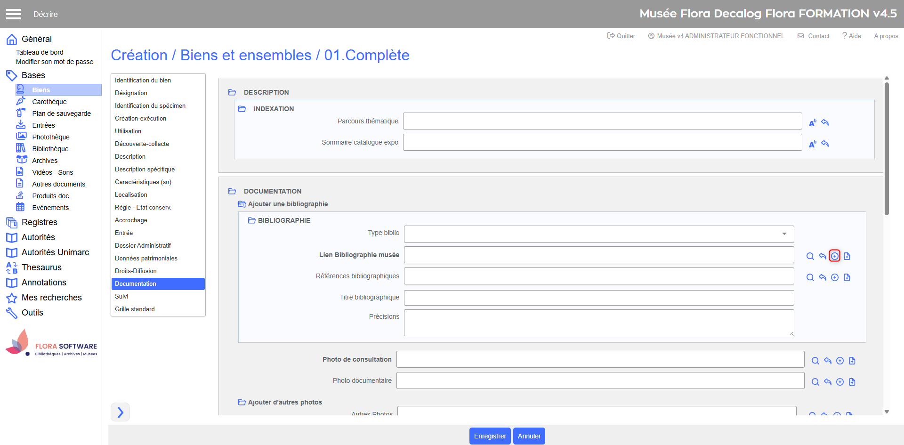Click the Titre bibliographique input field
The image size is (904, 445).
[x=598, y=298]
